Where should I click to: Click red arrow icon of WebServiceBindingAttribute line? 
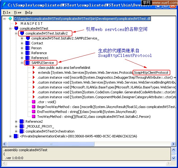tap(34, 82)
